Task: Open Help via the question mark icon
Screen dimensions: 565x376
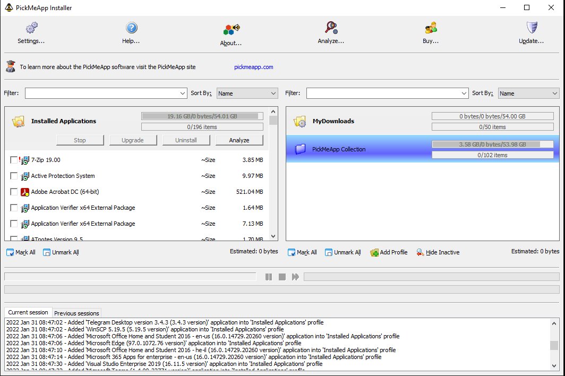Action: click(132, 28)
